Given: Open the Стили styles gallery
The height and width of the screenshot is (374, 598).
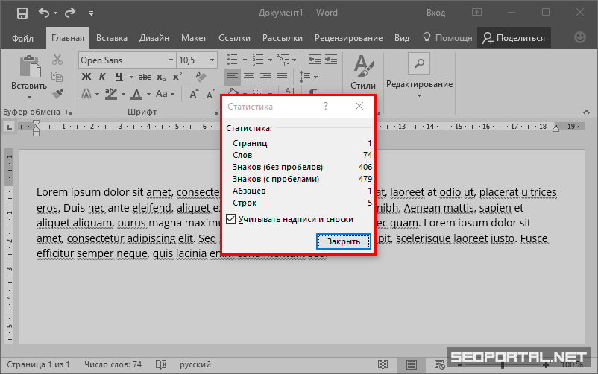Looking at the screenshot, I should 363,73.
